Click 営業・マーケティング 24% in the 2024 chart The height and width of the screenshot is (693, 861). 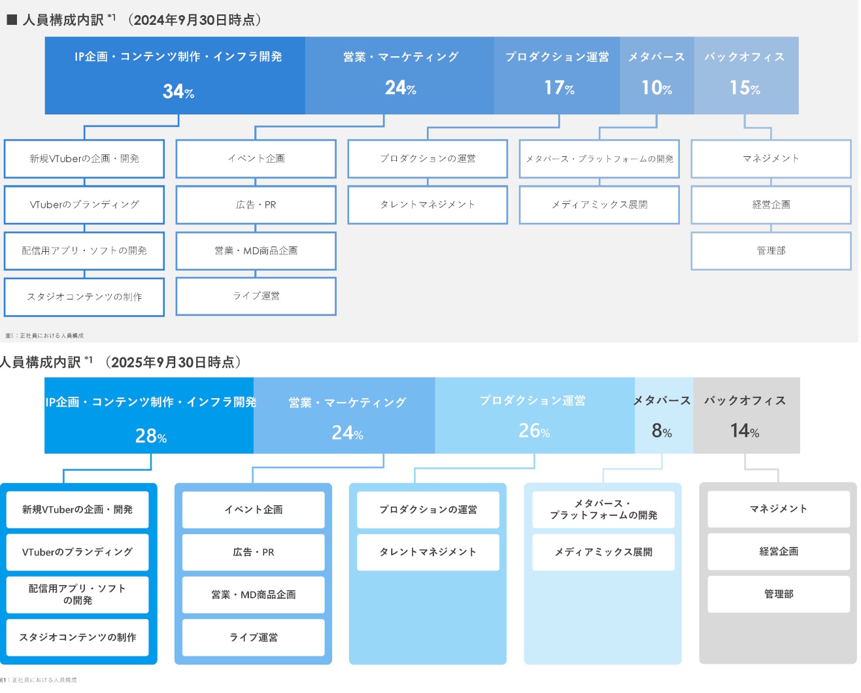[x=399, y=75]
